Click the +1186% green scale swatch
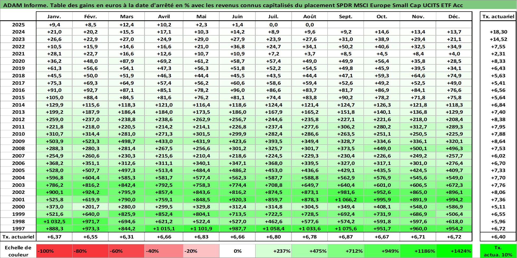Viewport: 517px width, 258px height. (x=418, y=251)
